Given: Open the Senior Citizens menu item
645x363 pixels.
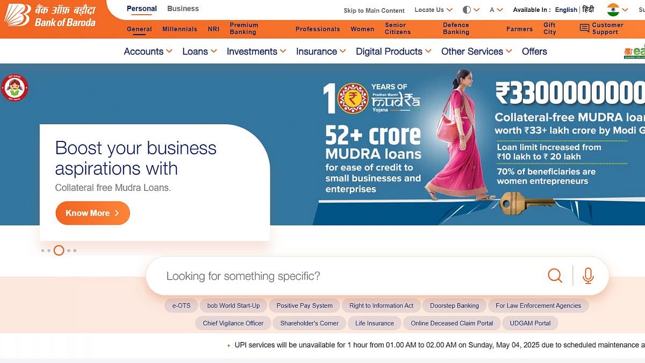Looking at the screenshot, I should click(398, 29).
